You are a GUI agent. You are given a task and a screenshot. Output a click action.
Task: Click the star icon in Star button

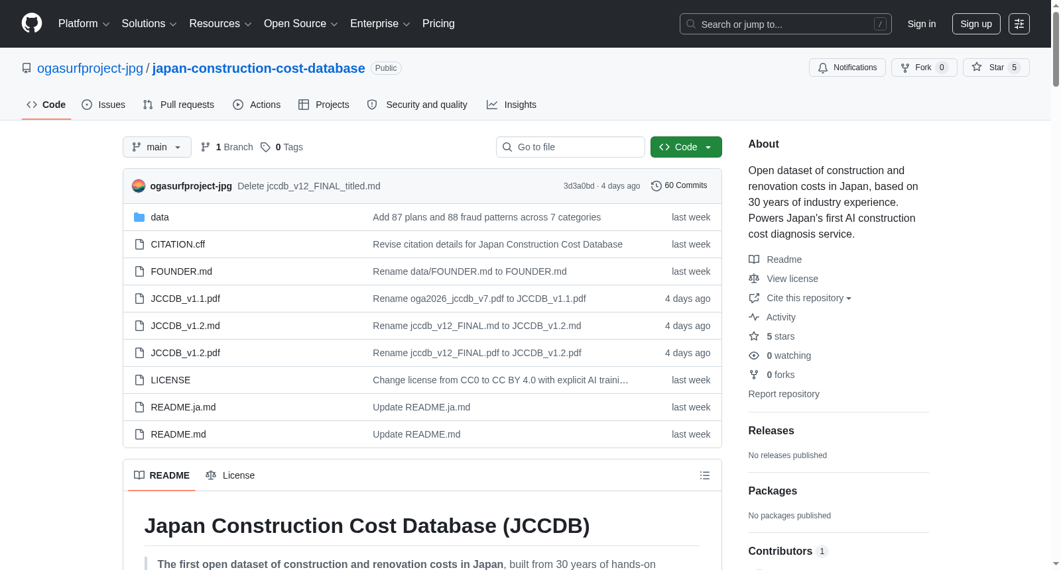coord(977,67)
